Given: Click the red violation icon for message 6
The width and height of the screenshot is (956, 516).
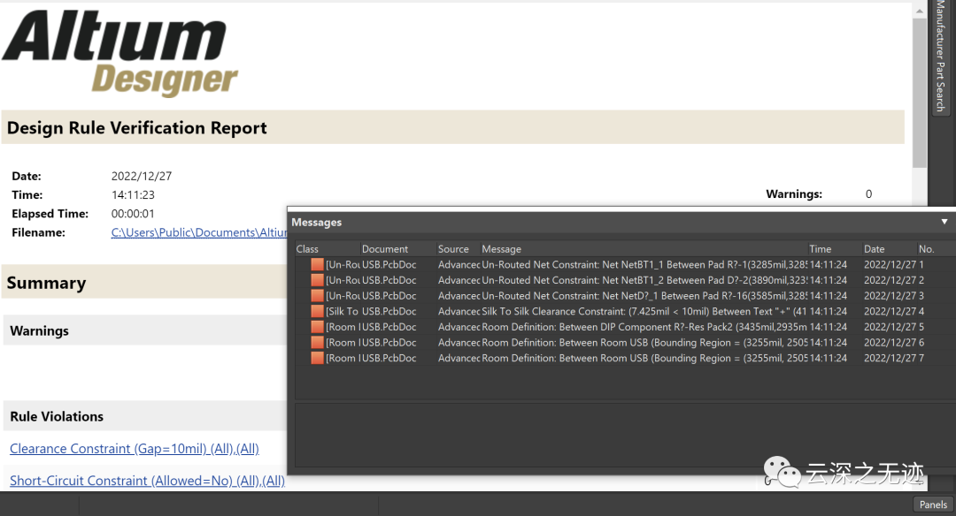Looking at the screenshot, I should point(317,343).
